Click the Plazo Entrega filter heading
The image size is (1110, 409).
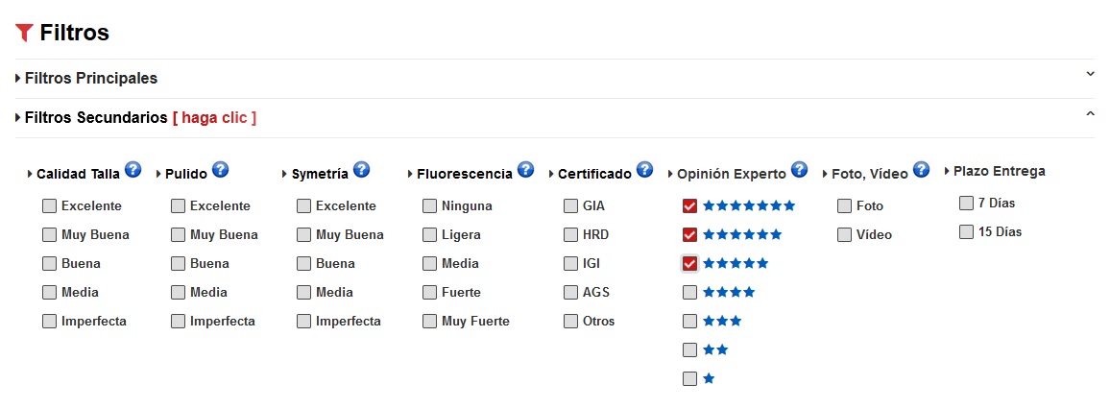tap(999, 171)
